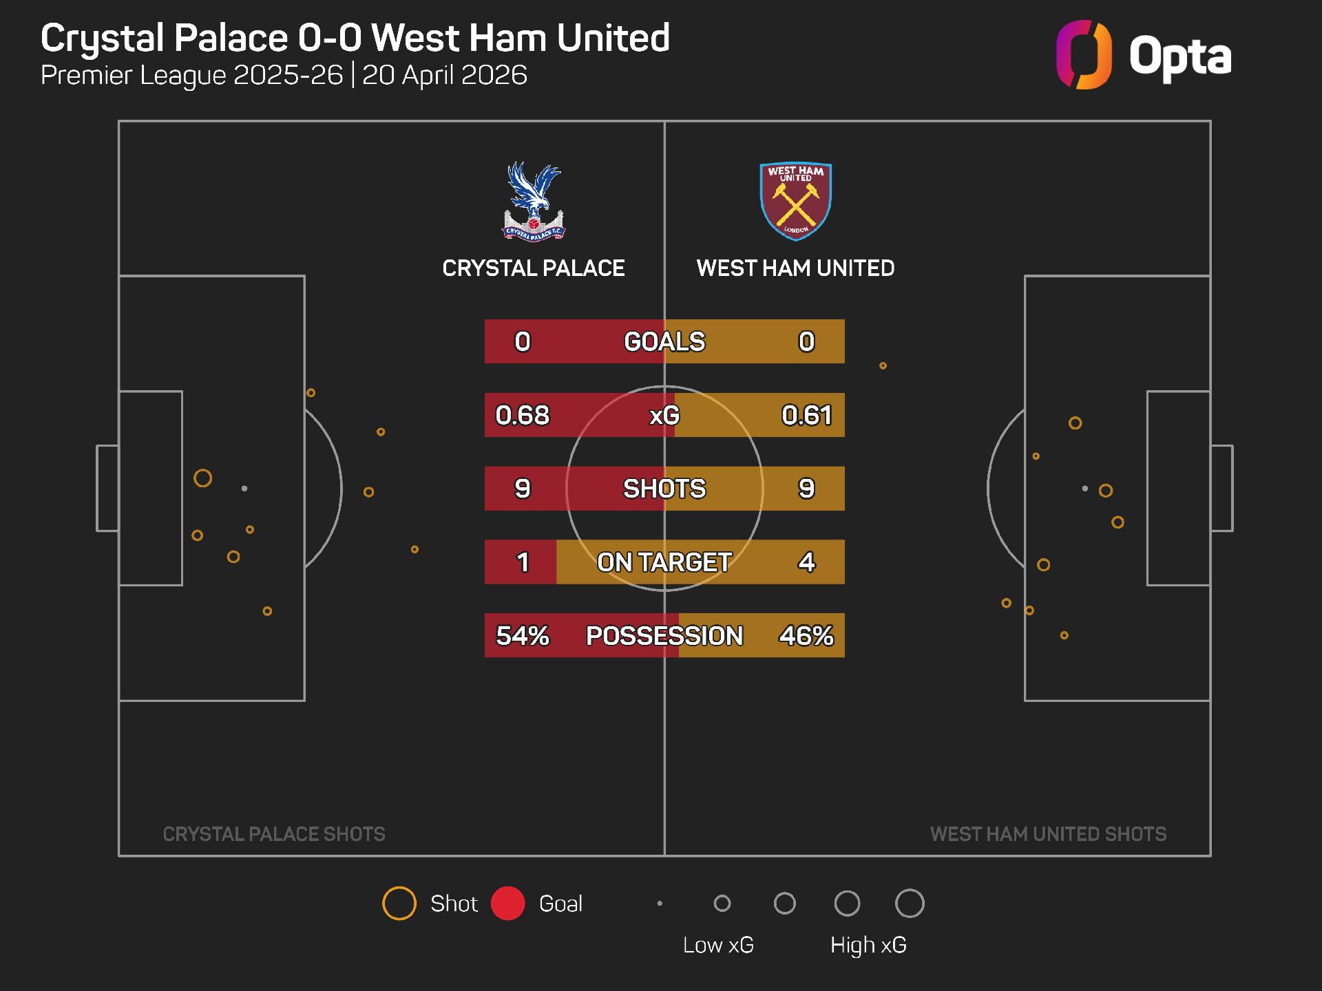Click the 54% possession value
1322x991 pixels.
523,636
